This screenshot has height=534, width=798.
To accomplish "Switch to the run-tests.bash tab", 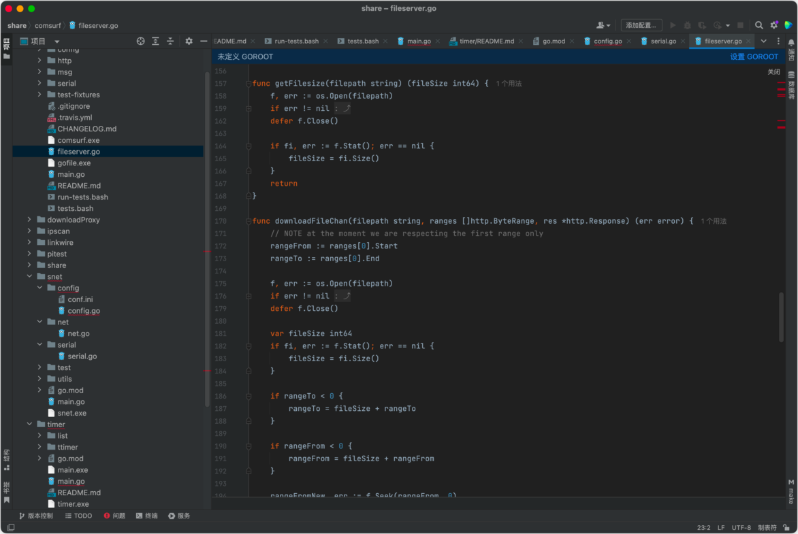I will tap(296, 41).
